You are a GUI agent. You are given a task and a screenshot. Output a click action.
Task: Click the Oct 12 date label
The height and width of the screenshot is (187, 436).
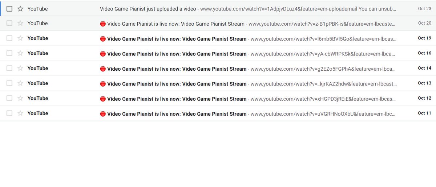(x=424, y=98)
